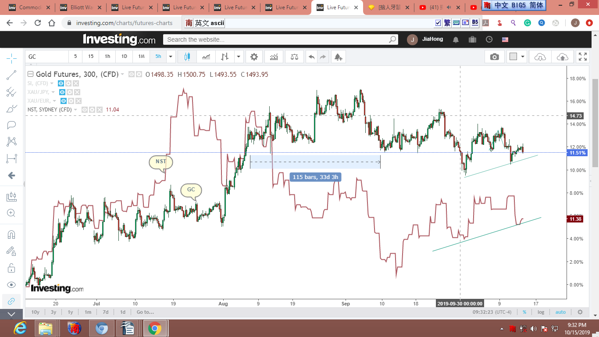The image size is (599, 337).
Task: Select the pattern drawing tool
Action: pyautogui.click(x=11, y=142)
